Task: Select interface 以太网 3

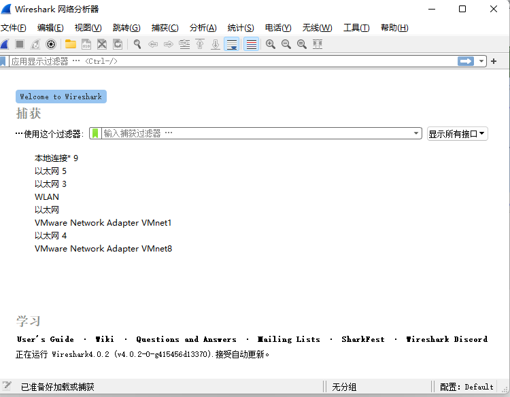Action: pos(50,184)
